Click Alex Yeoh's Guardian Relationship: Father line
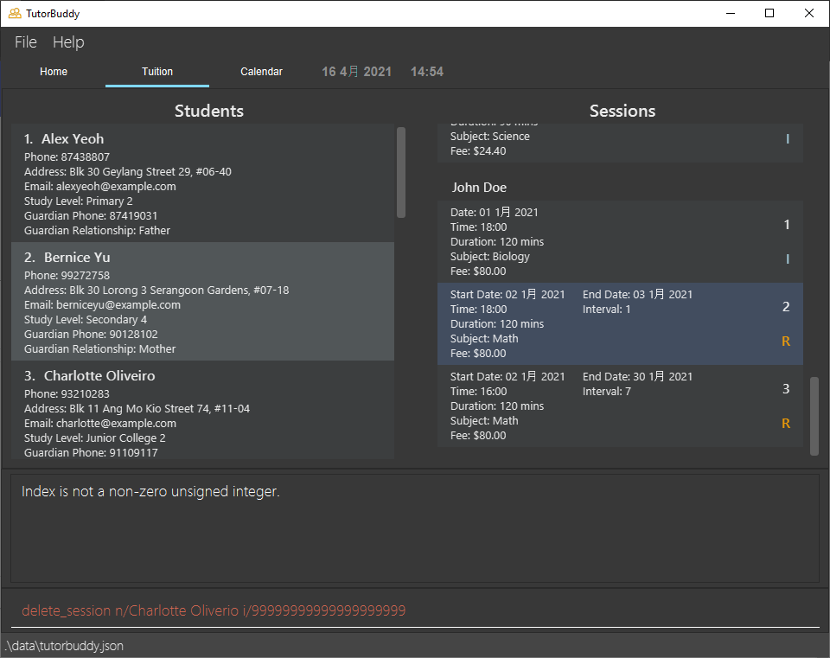Screen dimensions: 830x658 97,230
